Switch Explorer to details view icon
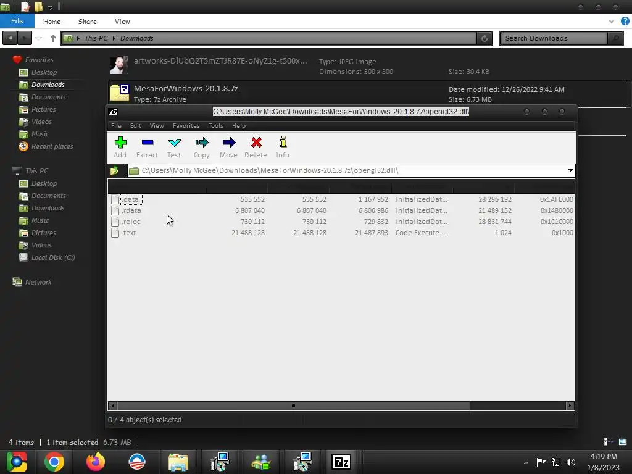The width and height of the screenshot is (632, 474). click(x=609, y=442)
